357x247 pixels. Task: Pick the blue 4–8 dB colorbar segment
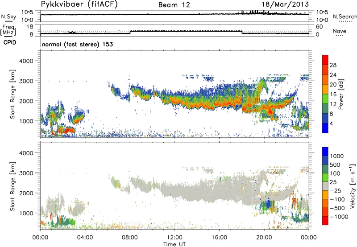pyautogui.click(x=325, y=118)
